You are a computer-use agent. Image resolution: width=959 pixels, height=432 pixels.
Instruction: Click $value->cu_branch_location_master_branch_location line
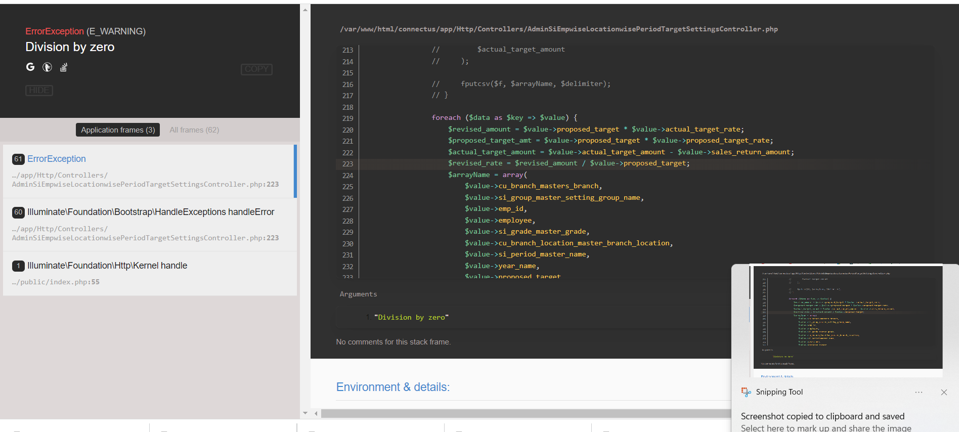click(x=569, y=243)
